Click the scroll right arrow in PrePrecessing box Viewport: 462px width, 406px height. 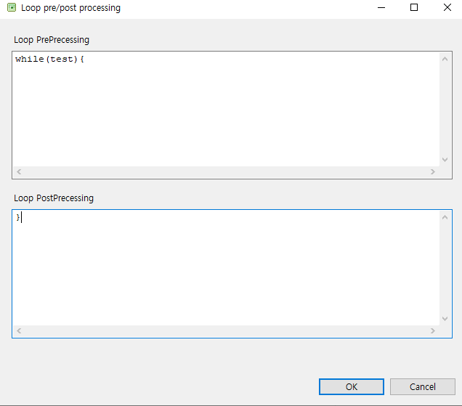coord(432,172)
